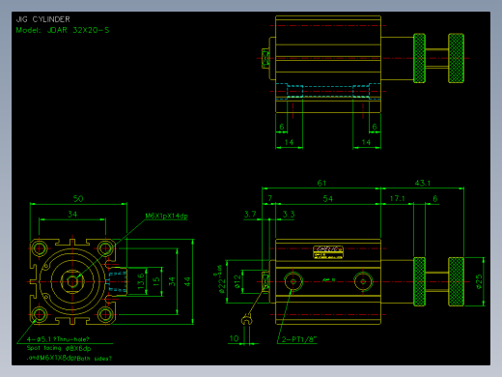Click the 61 body length dimension

[321, 183]
